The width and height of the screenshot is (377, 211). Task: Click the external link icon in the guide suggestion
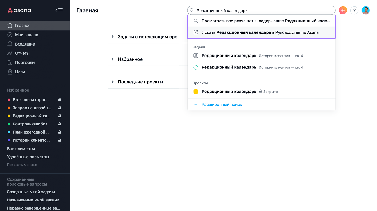pyautogui.click(x=196, y=32)
